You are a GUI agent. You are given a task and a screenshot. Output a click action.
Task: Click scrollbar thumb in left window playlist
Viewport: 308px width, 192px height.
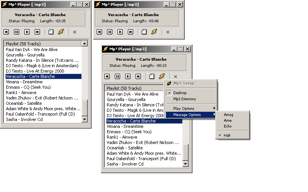(85, 108)
